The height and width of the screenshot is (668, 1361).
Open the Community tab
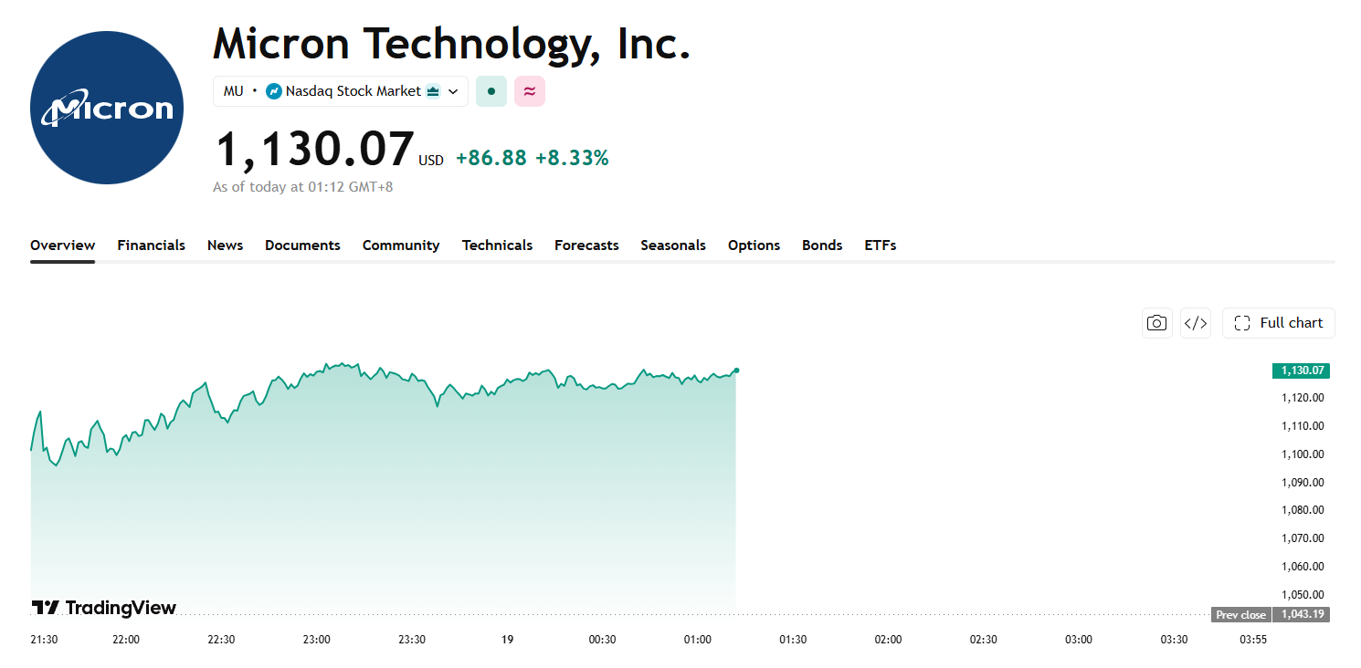pos(401,245)
